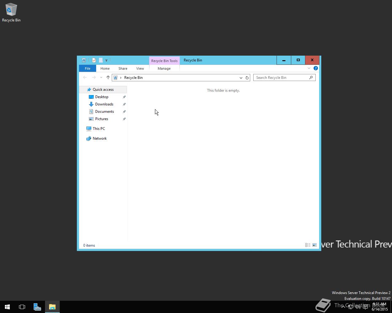Click the volume speaker tray icon
Screen dimensions: 392x313
358,307
